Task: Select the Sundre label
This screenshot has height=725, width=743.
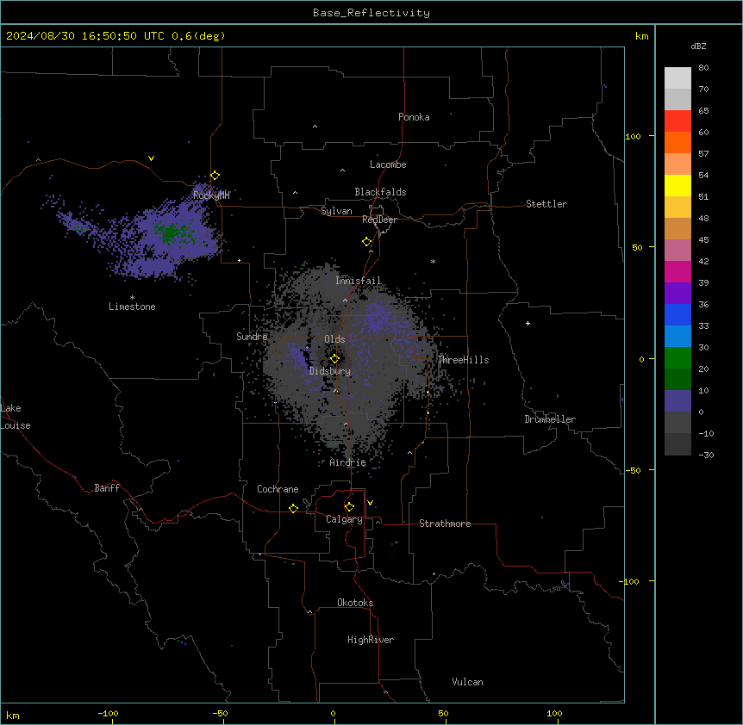Action: tap(252, 337)
